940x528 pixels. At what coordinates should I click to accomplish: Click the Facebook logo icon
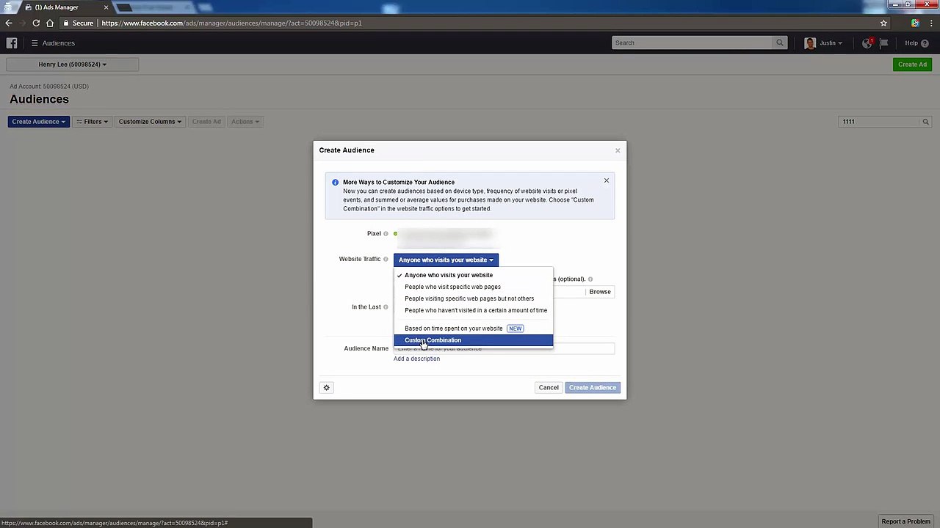(x=12, y=43)
